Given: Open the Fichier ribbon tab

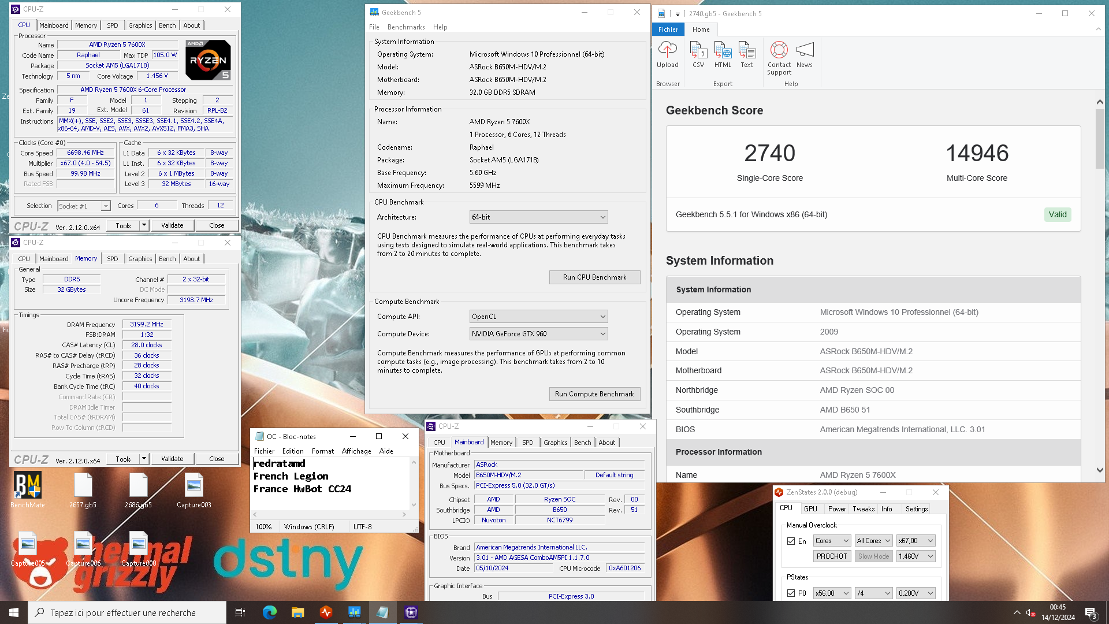Looking at the screenshot, I should click(x=668, y=29).
